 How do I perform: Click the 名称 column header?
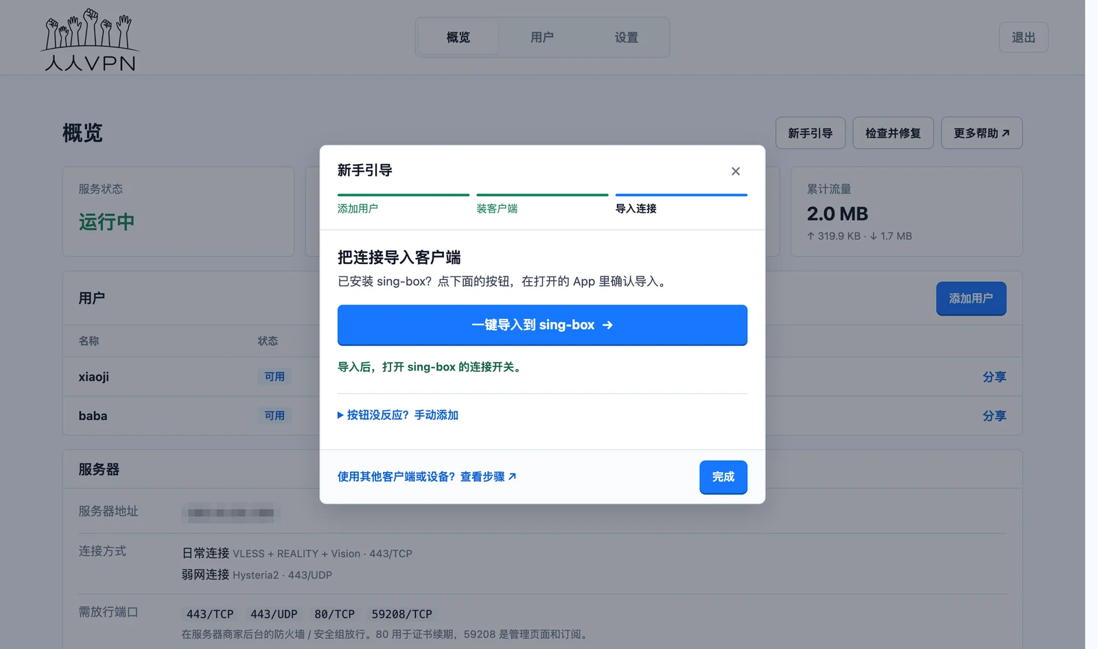89,341
